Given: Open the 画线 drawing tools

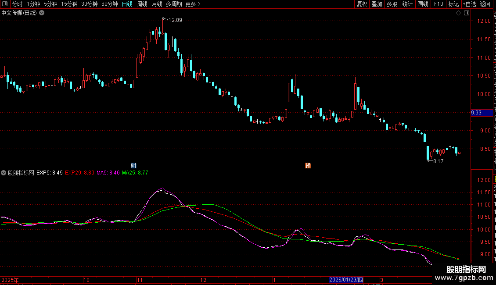Looking at the screenshot, I should coord(423,4).
